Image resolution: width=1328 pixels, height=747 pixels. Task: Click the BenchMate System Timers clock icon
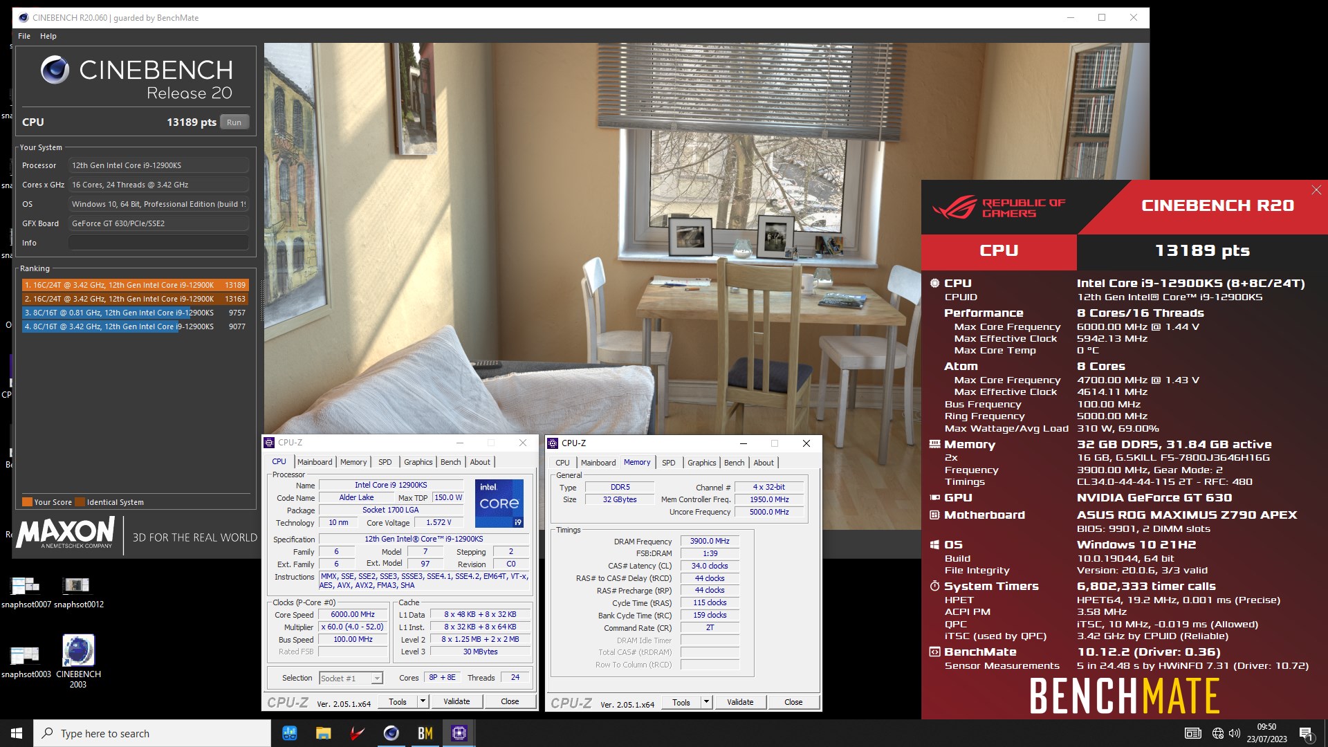pos(934,586)
